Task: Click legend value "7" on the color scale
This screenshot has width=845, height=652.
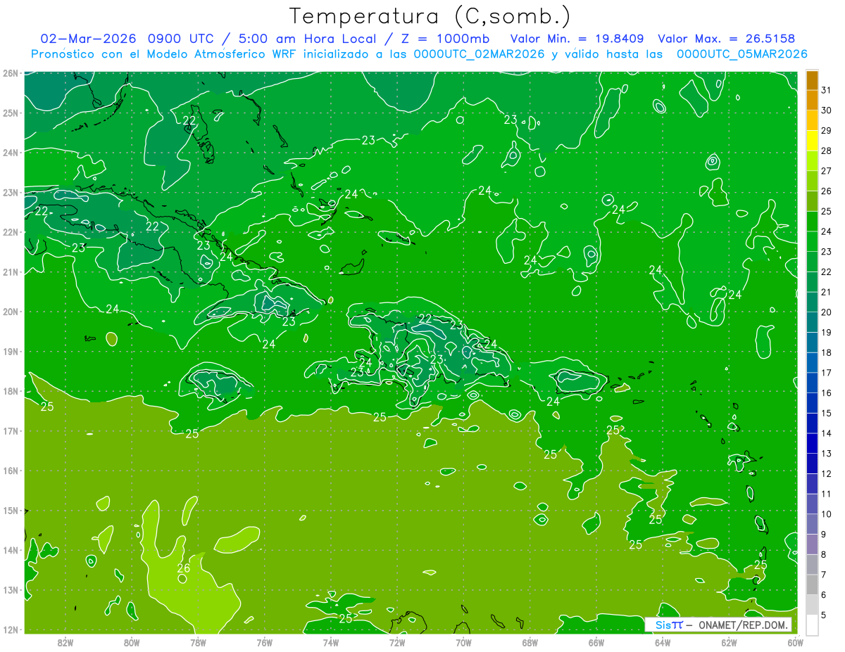Action: (824, 575)
